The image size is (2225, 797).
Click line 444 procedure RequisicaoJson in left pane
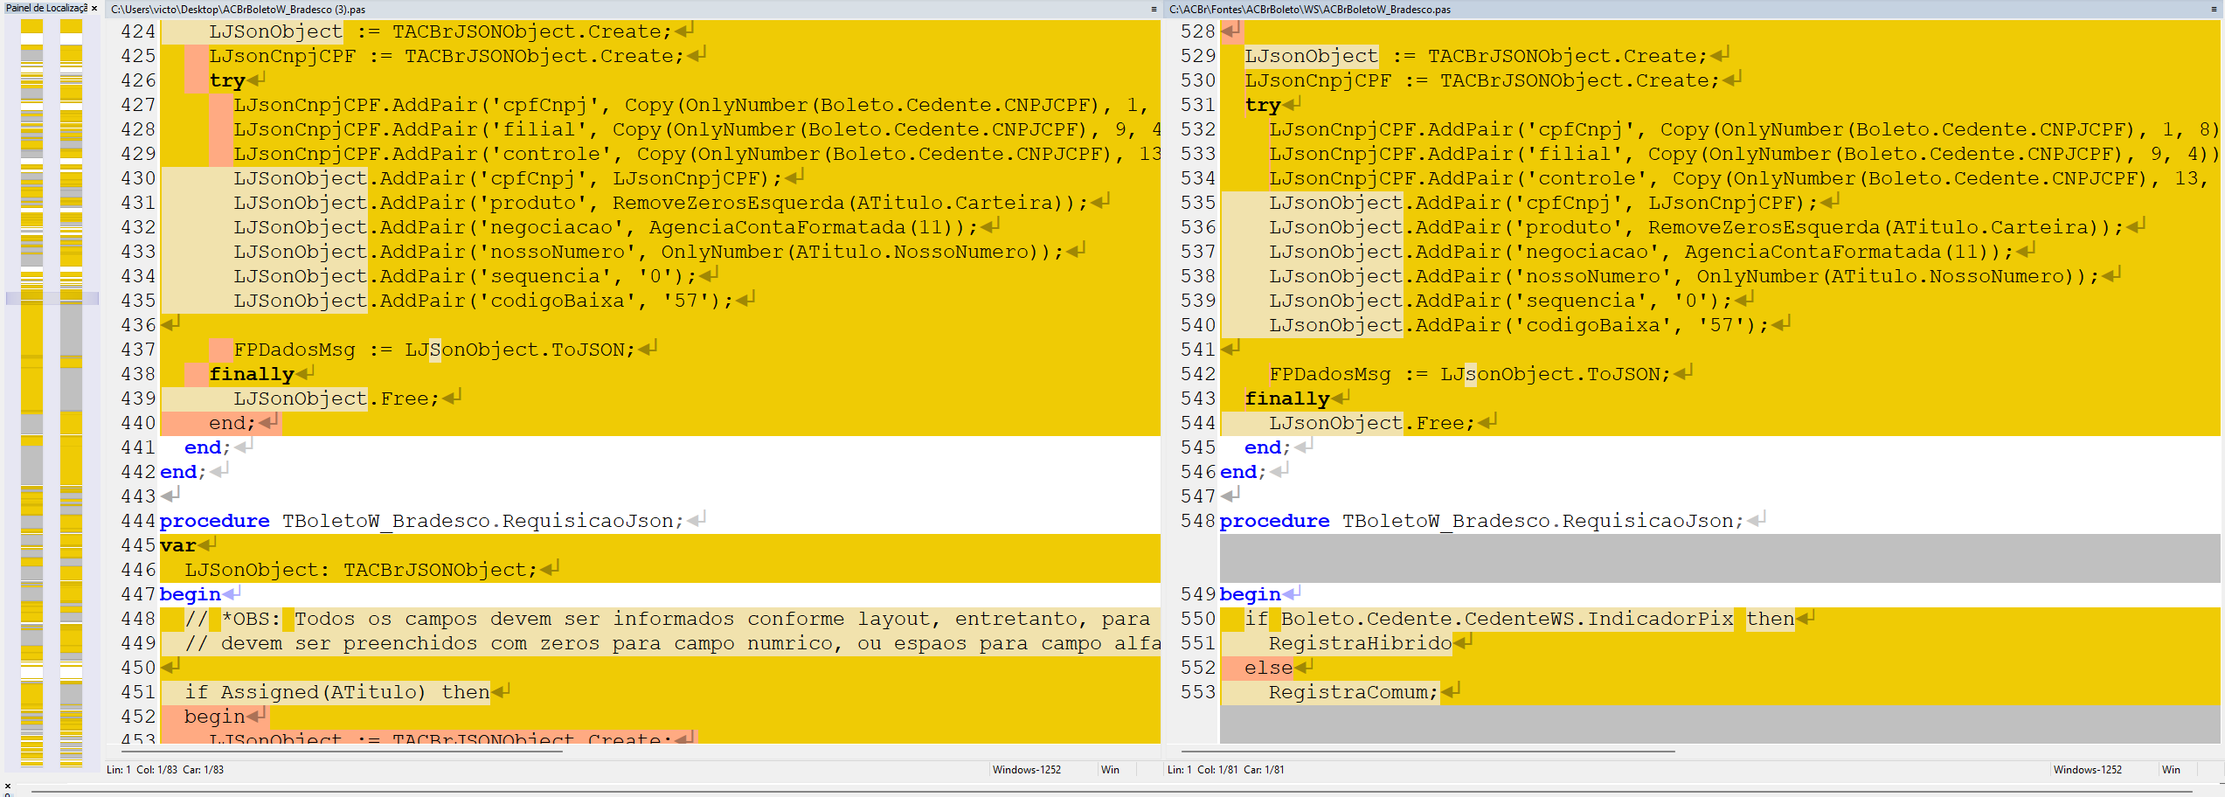point(421,521)
